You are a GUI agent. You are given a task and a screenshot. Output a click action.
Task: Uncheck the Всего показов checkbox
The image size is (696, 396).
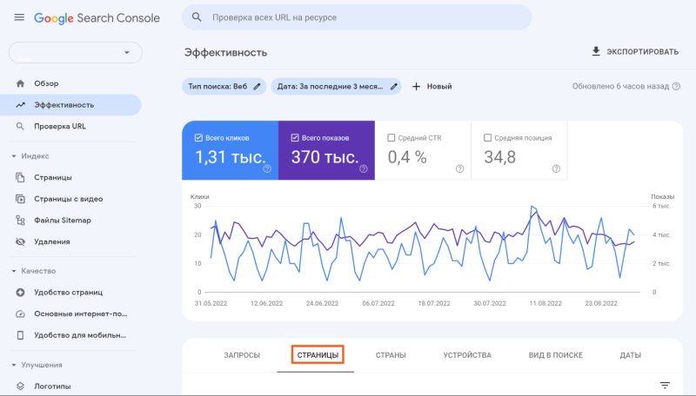coord(295,138)
